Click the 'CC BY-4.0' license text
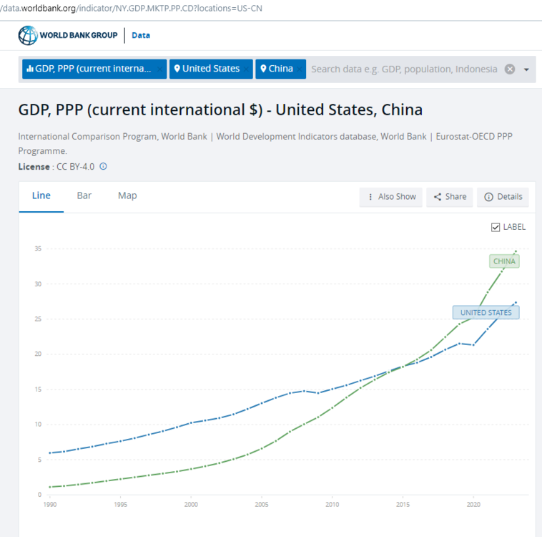542x537 pixels. [x=75, y=167]
